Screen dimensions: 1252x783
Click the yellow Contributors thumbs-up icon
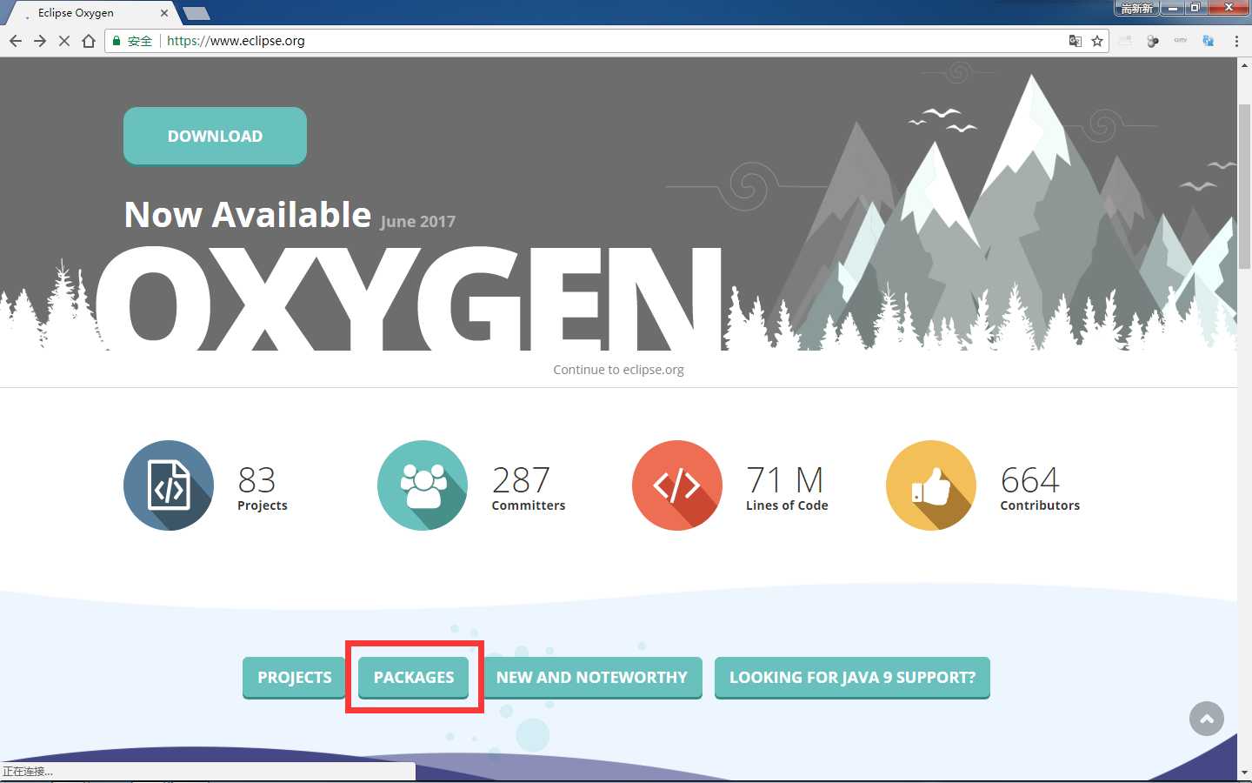pos(930,485)
